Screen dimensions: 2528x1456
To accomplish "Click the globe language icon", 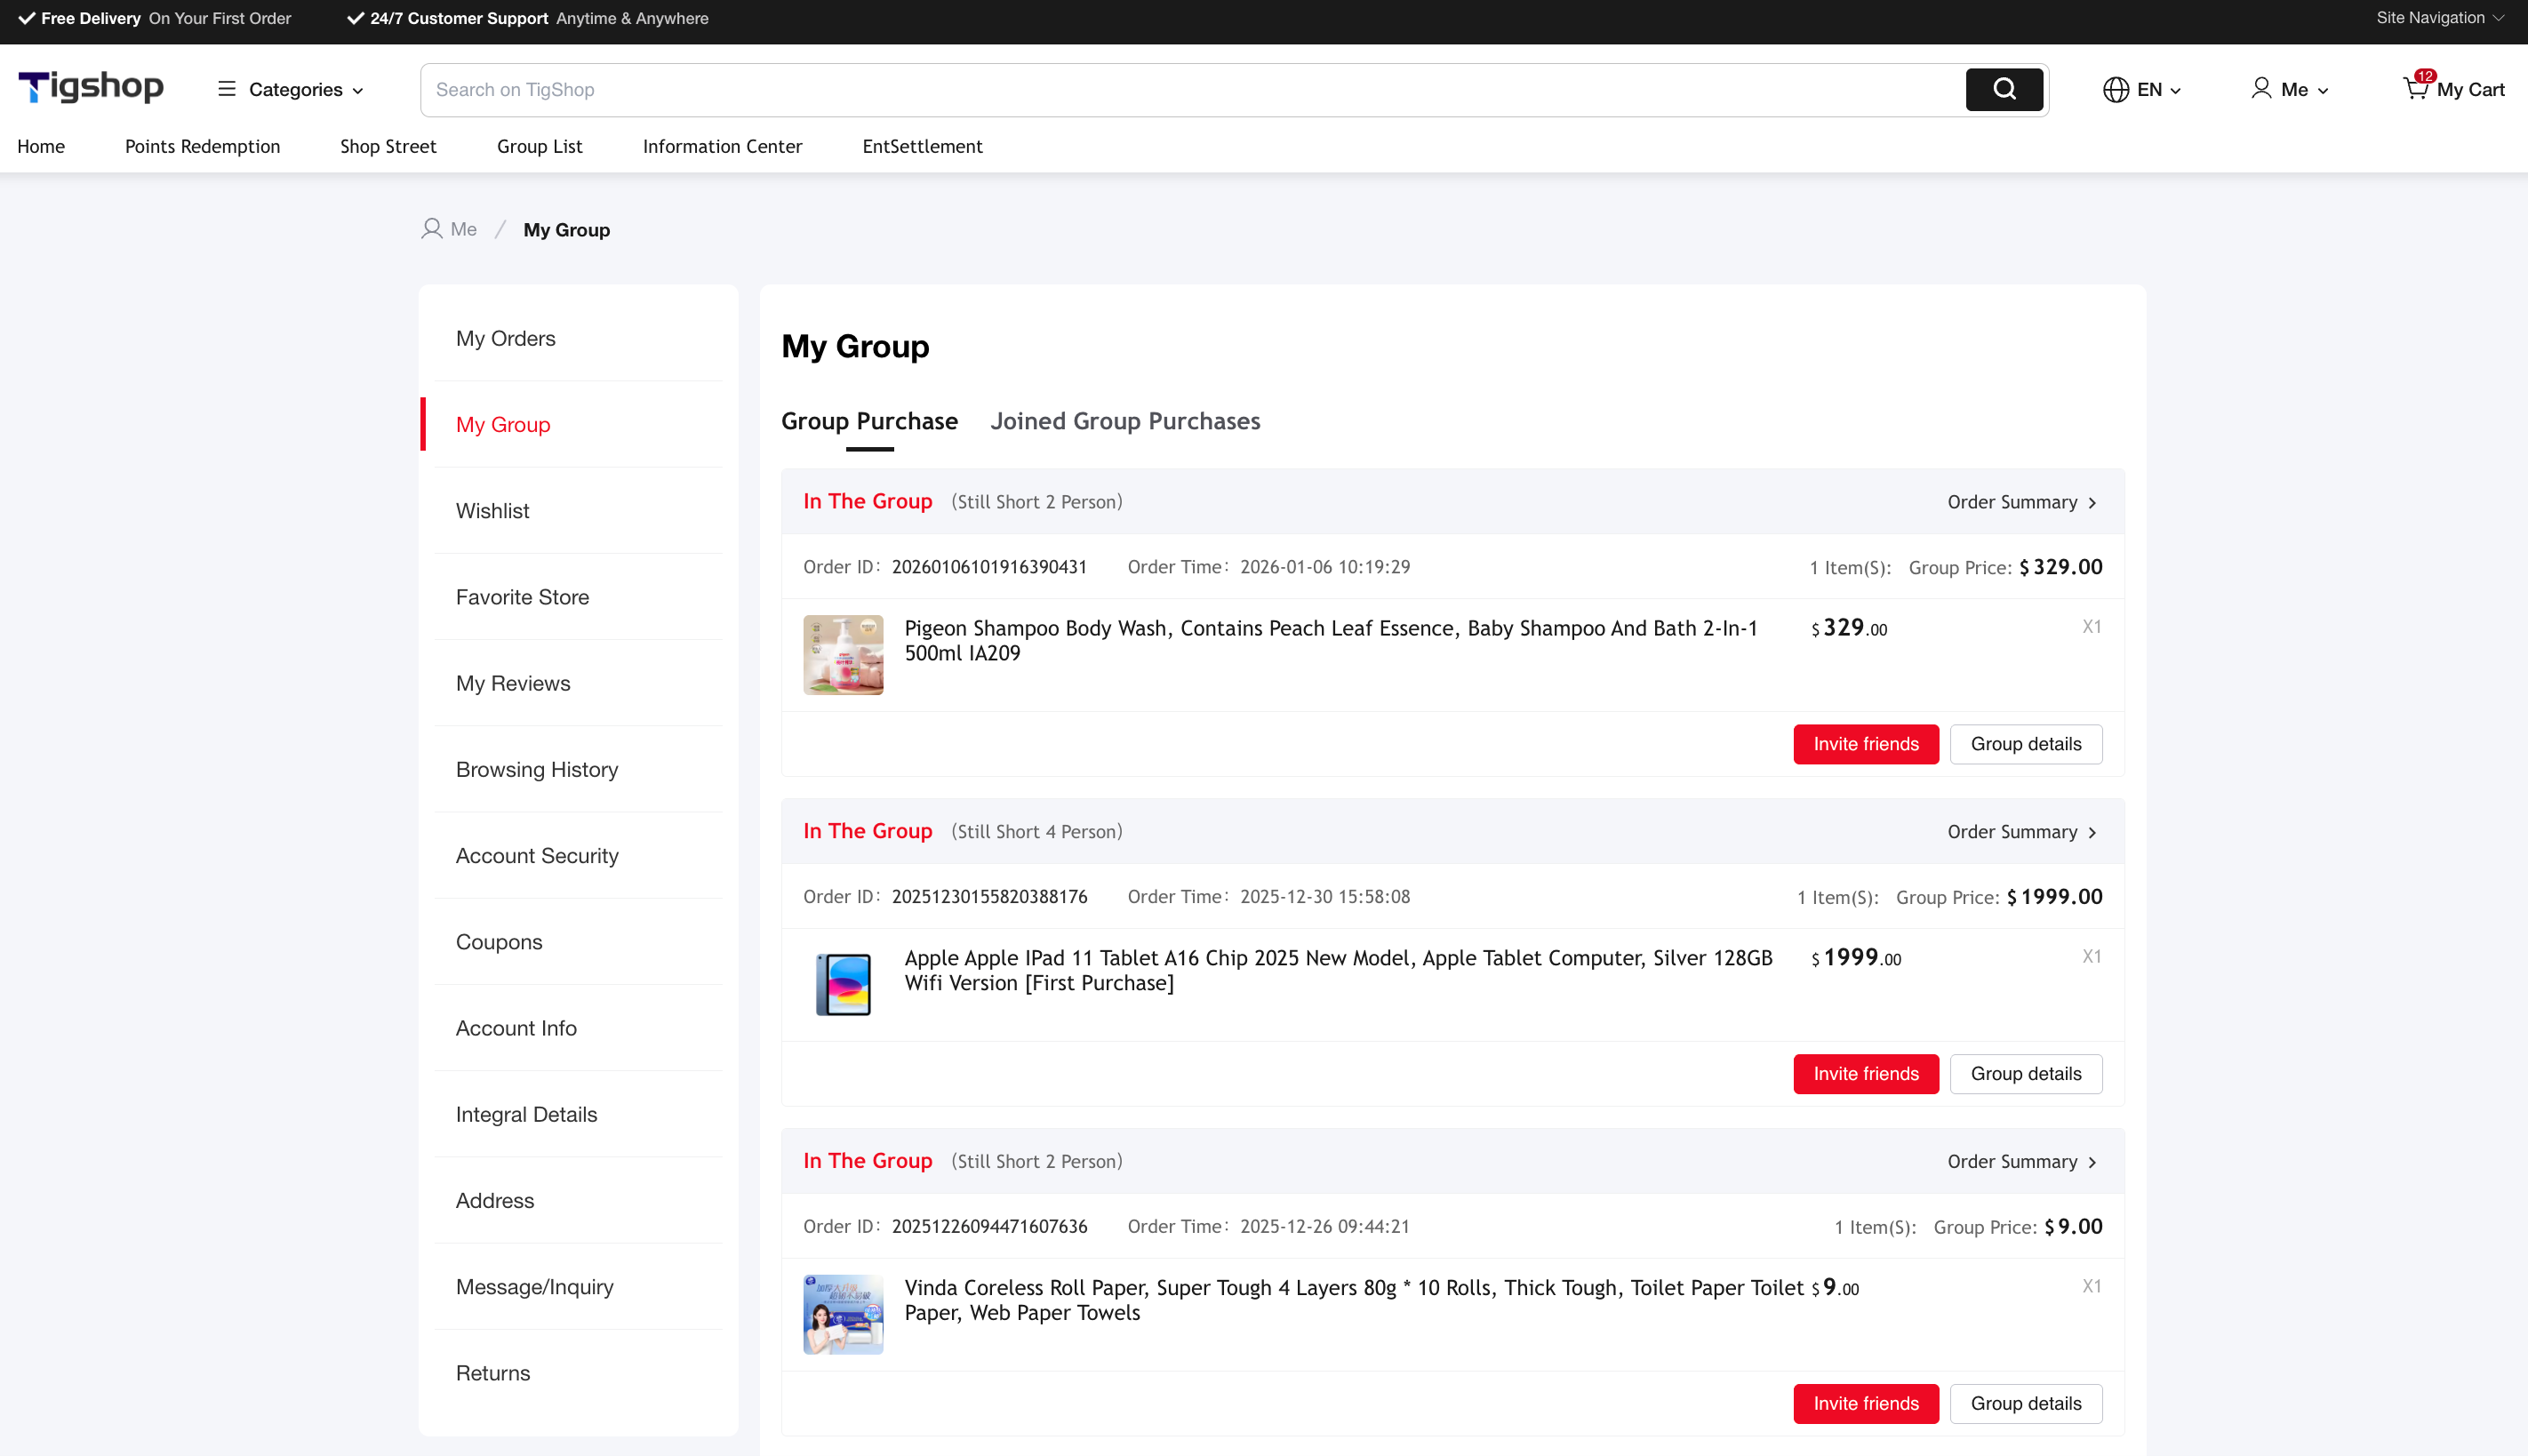I will pos(2115,90).
